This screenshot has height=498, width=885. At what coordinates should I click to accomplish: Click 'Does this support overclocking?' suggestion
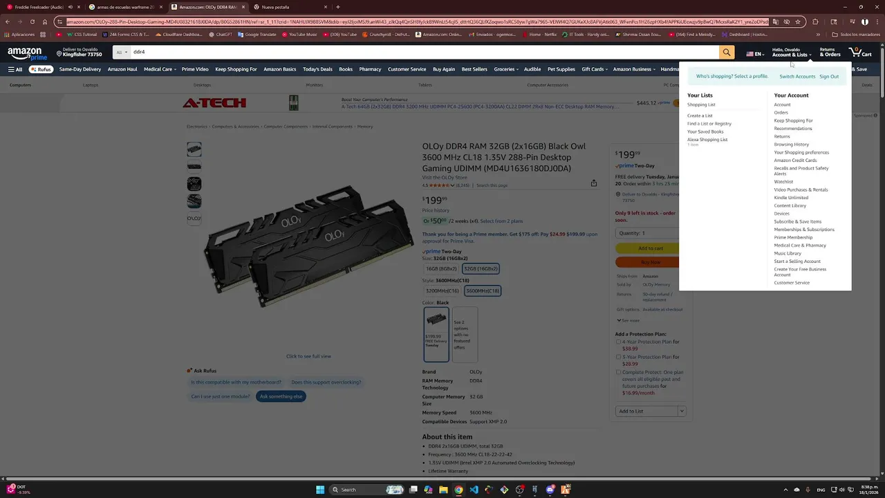pyautogui.click(x=326, y=382)
